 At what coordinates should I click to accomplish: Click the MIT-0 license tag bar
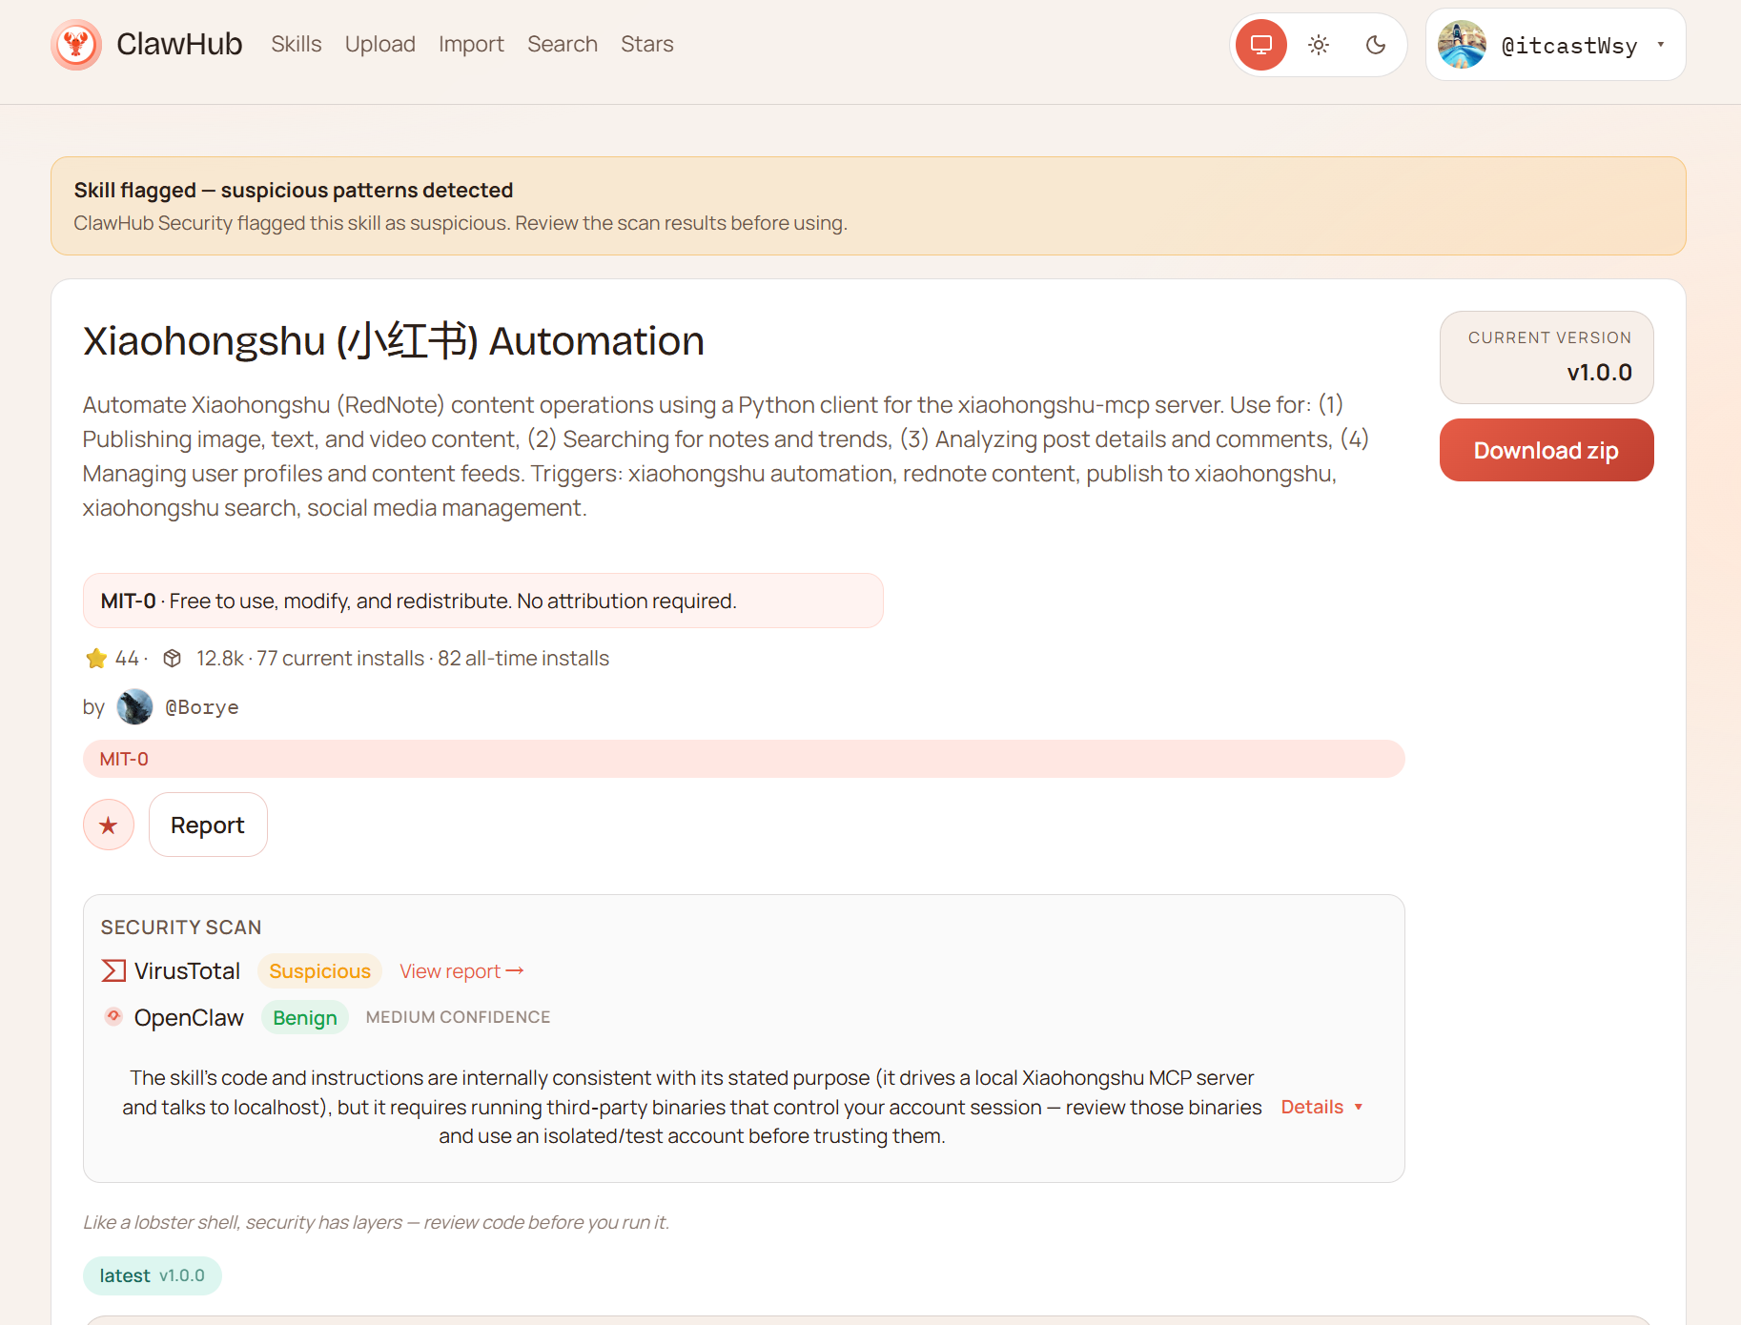(x=744, y=759)
